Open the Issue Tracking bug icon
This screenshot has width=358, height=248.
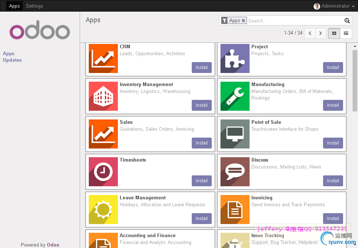click(235, 240)
